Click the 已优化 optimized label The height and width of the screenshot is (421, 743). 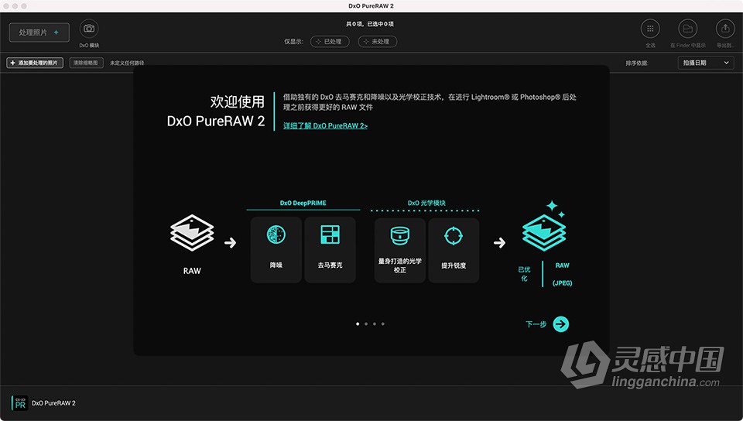point(524,274)
